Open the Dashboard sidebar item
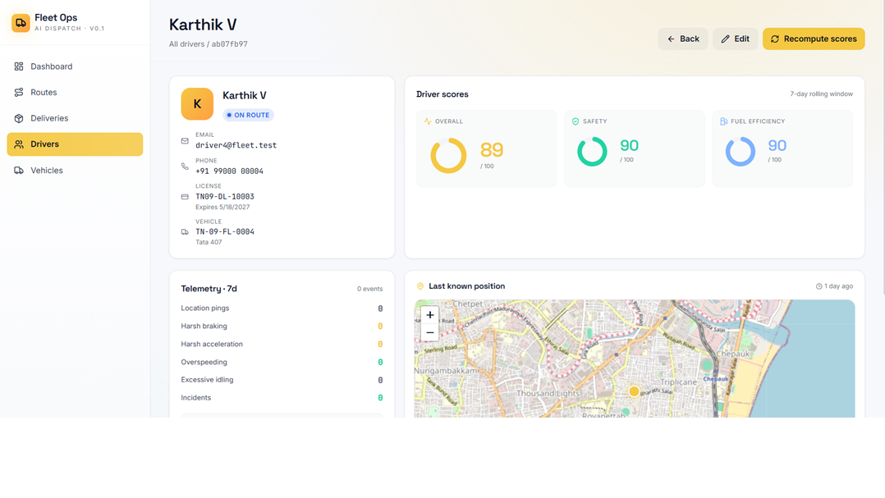The image size is (885, 498). [75, 66]
